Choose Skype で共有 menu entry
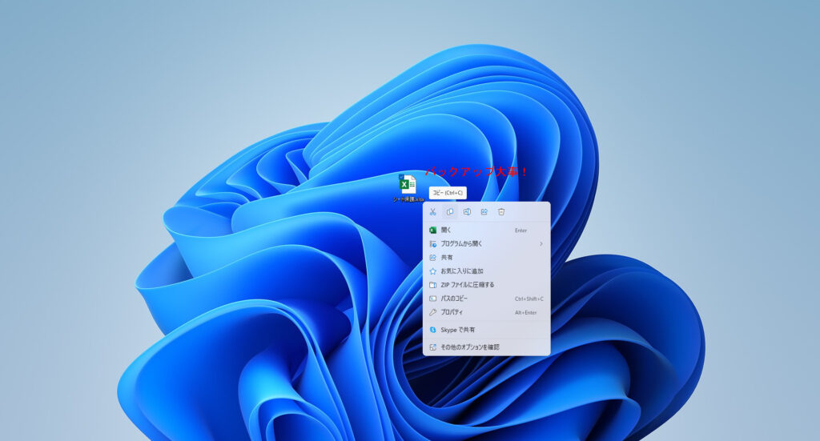 (486, 330)
